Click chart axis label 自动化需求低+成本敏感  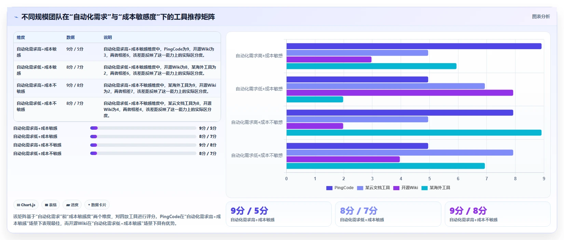click(x=259, y=89)
